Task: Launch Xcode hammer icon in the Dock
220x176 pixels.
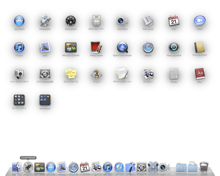Action: click(130, 167)
